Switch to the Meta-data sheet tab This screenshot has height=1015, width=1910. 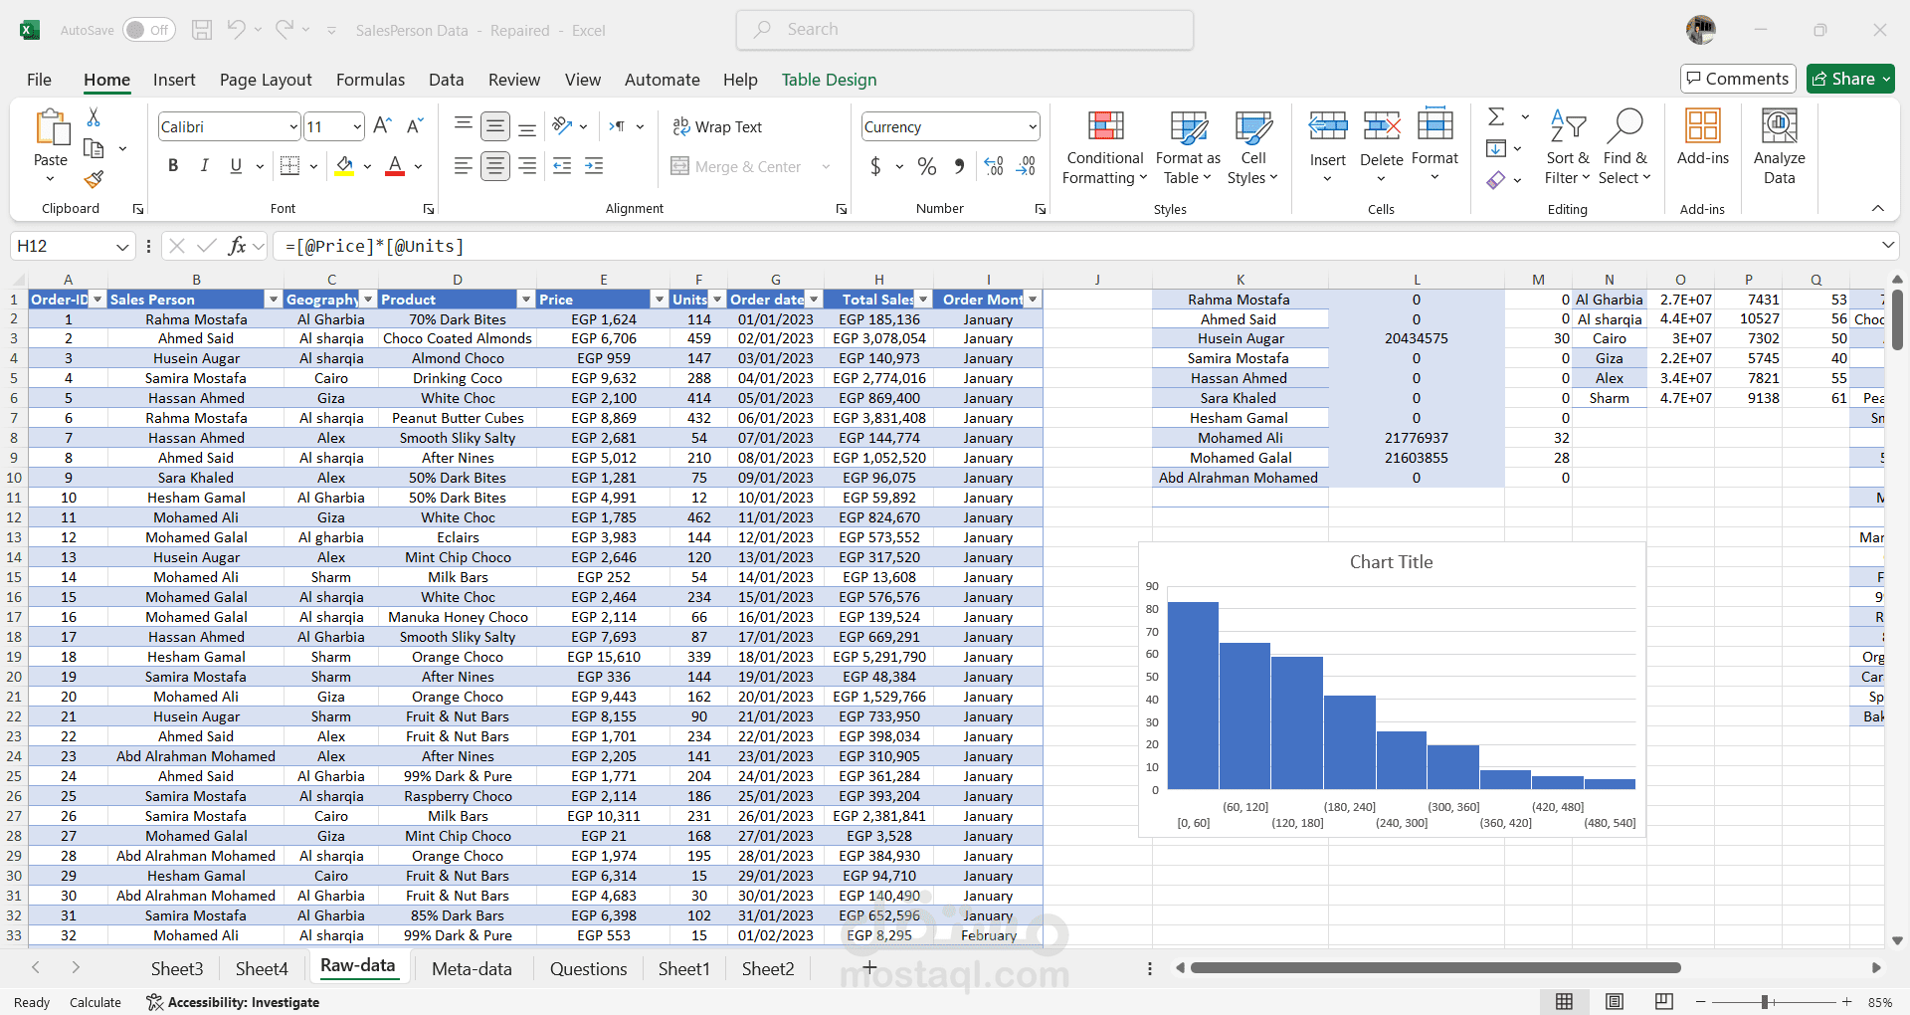click(x=472, y=968)
